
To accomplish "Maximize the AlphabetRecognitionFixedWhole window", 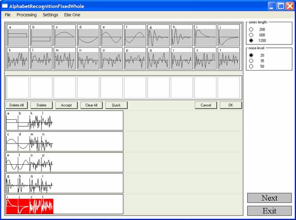I will pyautogui.click(x=281, y=6).
